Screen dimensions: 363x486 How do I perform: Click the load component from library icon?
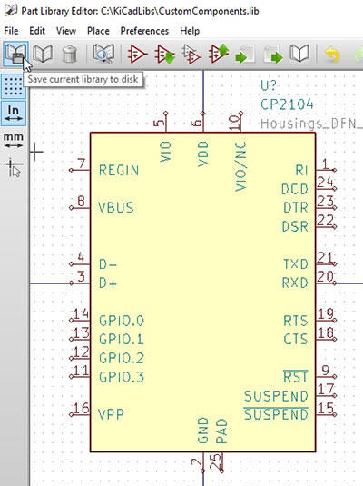tap(164, 54)
